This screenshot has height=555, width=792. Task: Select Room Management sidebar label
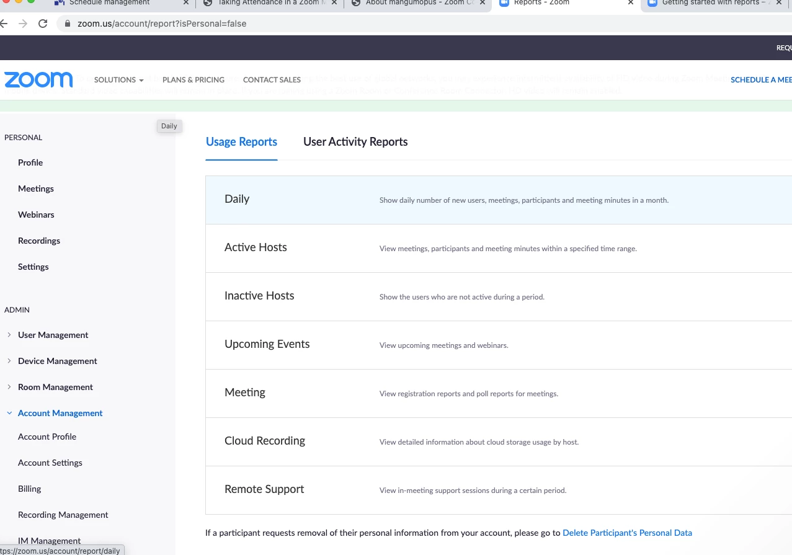coord(55,387)
